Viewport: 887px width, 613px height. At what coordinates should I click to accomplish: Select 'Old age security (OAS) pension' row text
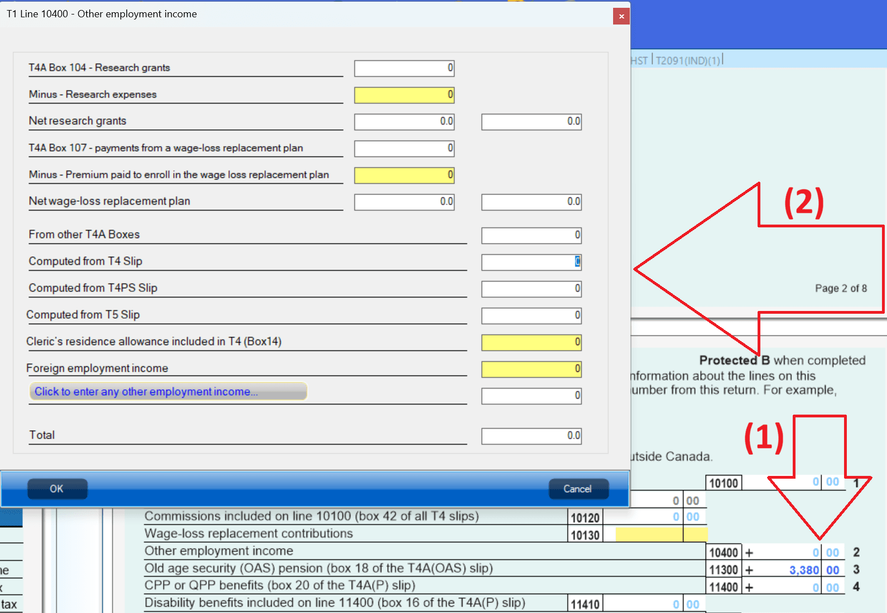coord(319,568)
